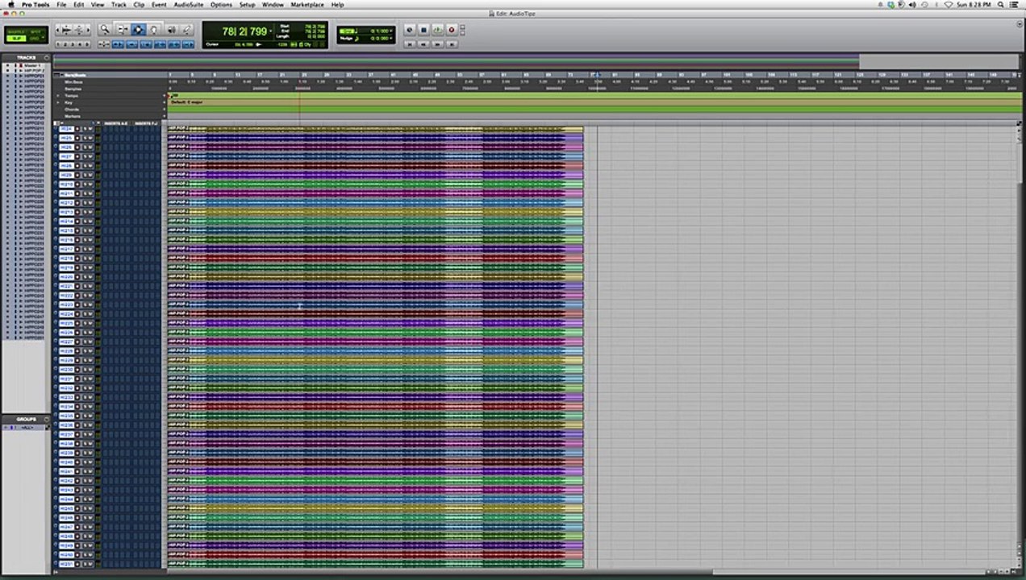Open the File menu
Image resolution: width=1026 pixels, height=580 pixels.
tap(61, 4)
